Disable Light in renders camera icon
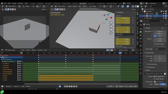This screenshot has height=94, width=168. point(166,18)
